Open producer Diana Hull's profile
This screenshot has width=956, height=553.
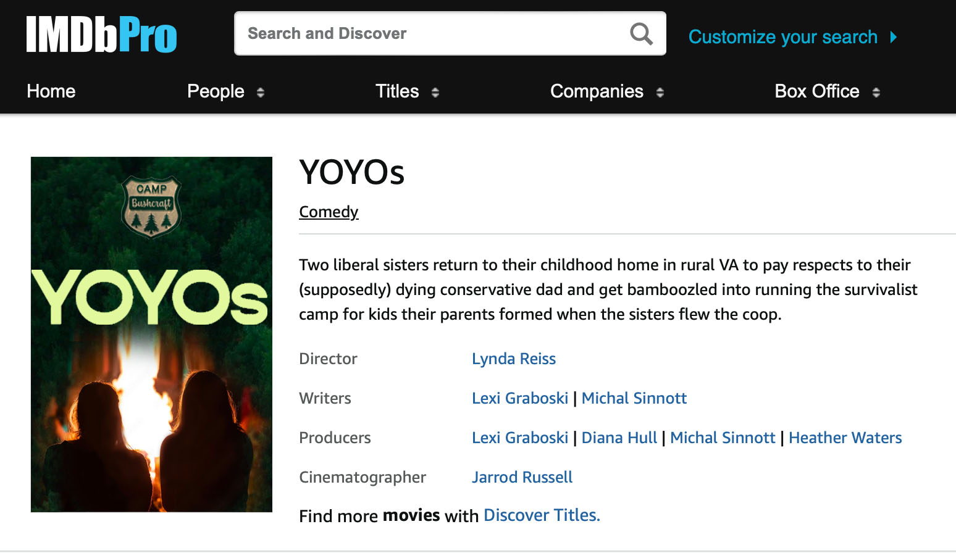tap(619, 438)
